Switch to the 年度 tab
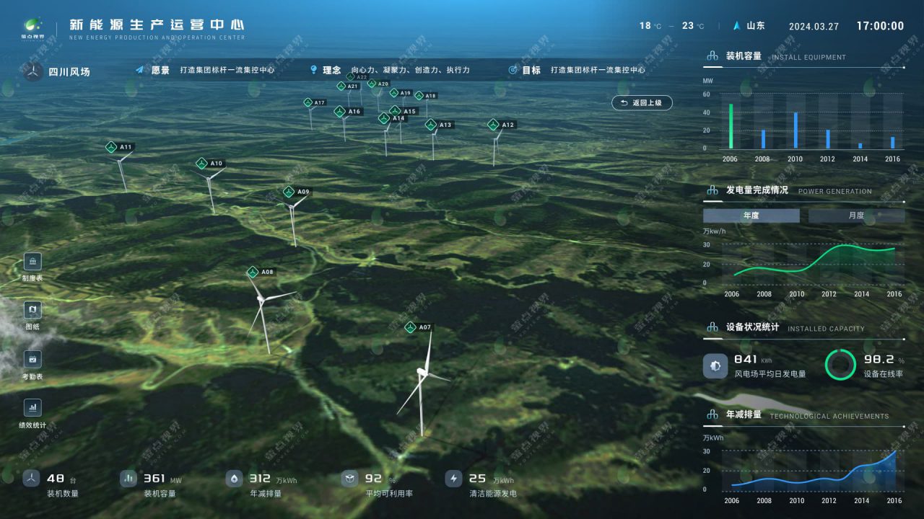This screenshot has width=924, height=519. pyautogui.click(x=751, y=216)
